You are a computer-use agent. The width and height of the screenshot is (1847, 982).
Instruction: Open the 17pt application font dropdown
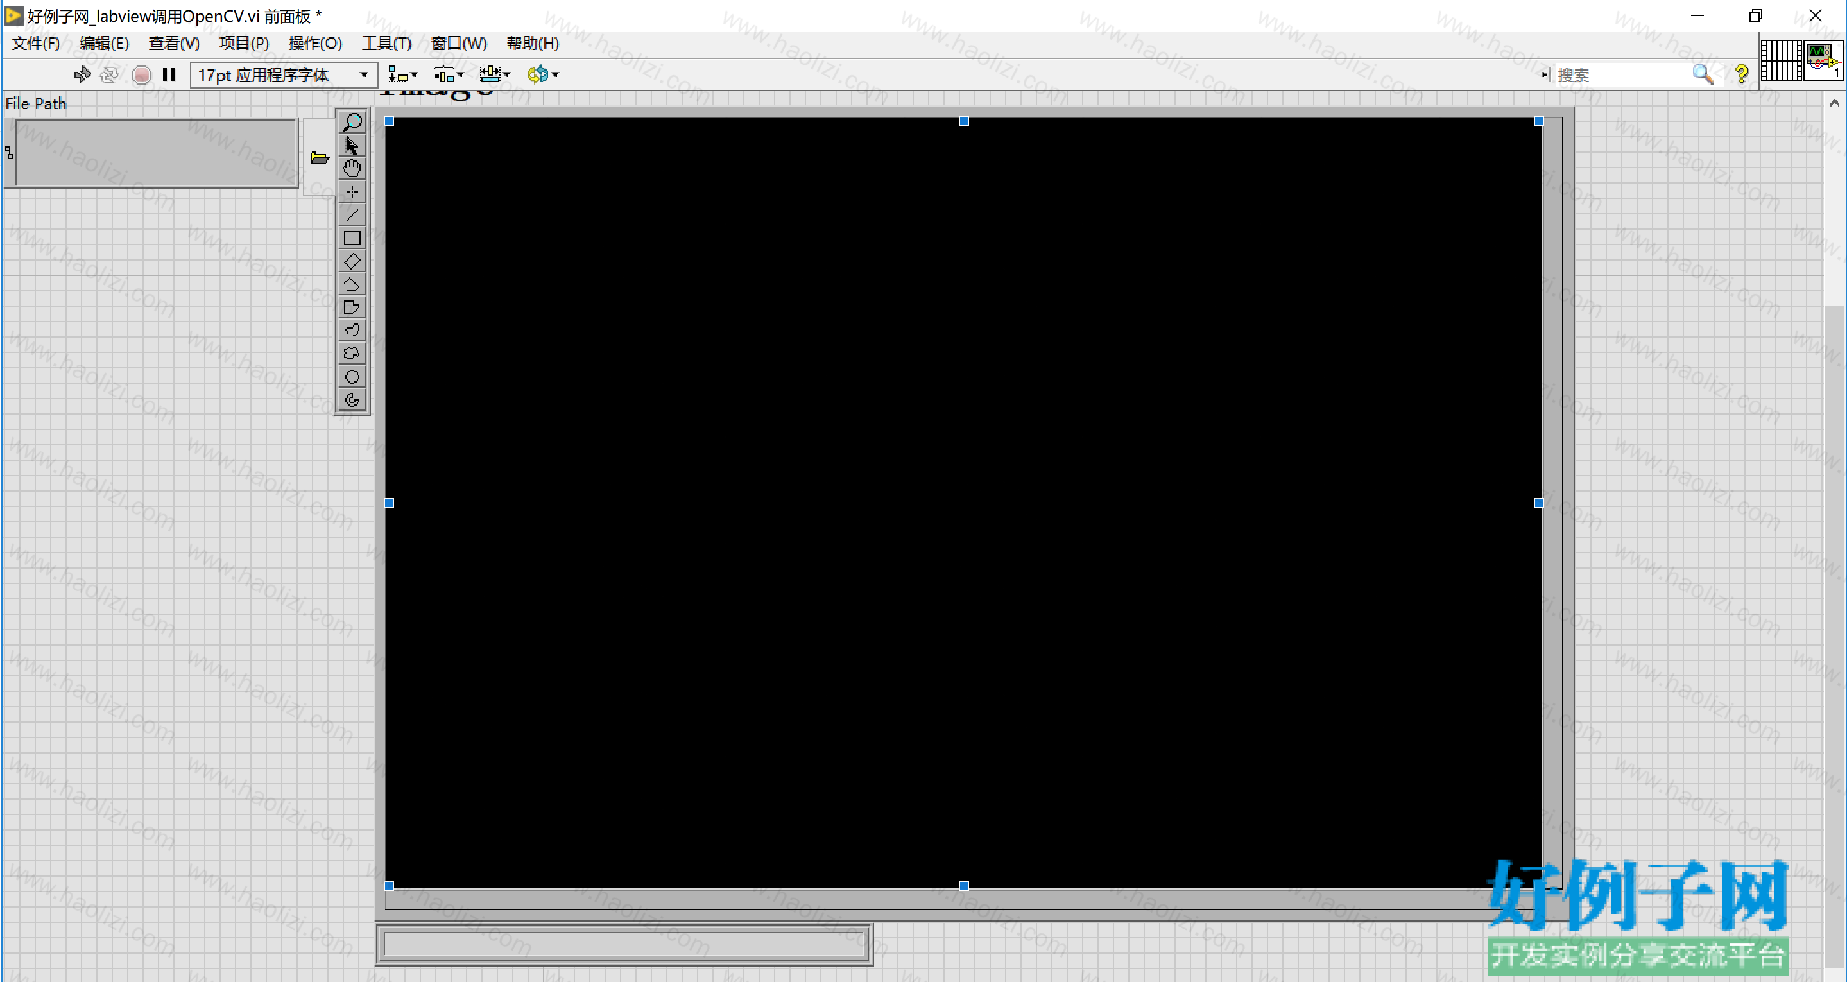click(x=284, y=74)
